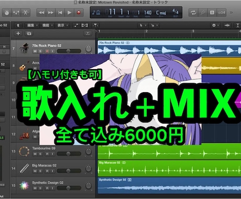The image size is (241, 199).
Task: Click the Synthetic Design 02 pan knob
Action: (x=89, y=186)
